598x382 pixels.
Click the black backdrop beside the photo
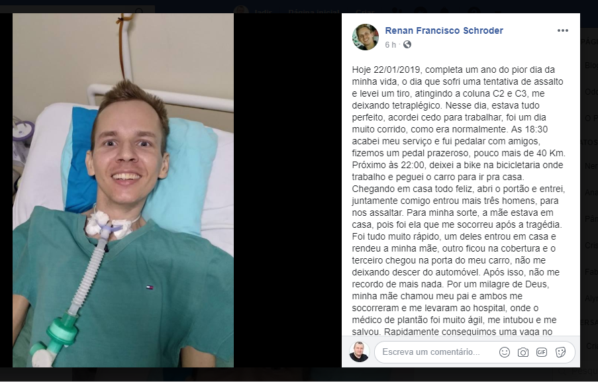[287, 190]
